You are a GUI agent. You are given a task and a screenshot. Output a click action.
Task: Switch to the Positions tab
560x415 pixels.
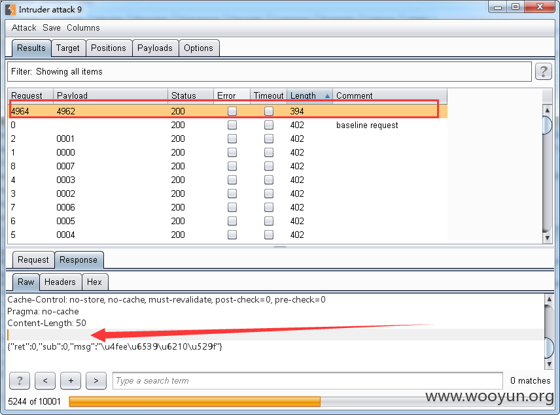coord(109,48)
